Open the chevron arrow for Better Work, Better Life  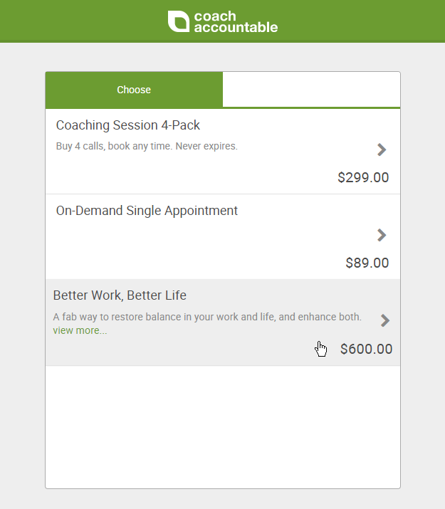[x=385, y=321]
